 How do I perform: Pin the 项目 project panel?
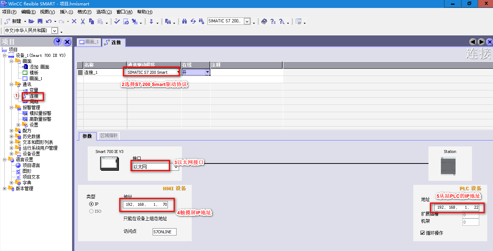(58, 42)
